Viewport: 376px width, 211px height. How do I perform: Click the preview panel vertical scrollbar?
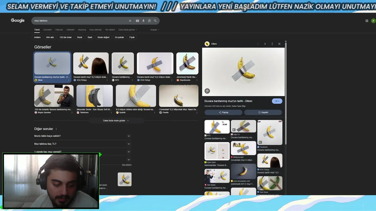(x=286, y=94)
